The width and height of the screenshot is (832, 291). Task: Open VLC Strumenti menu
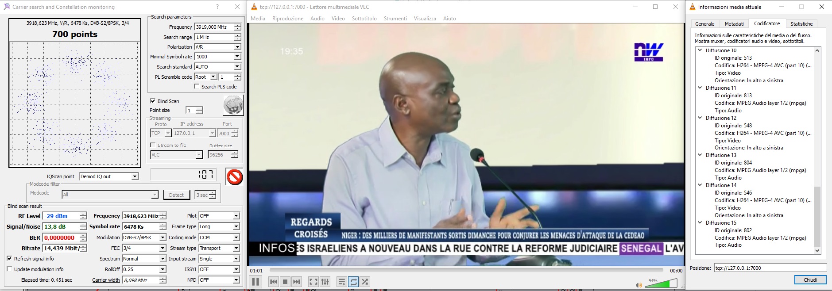click(x=395, y=19)
